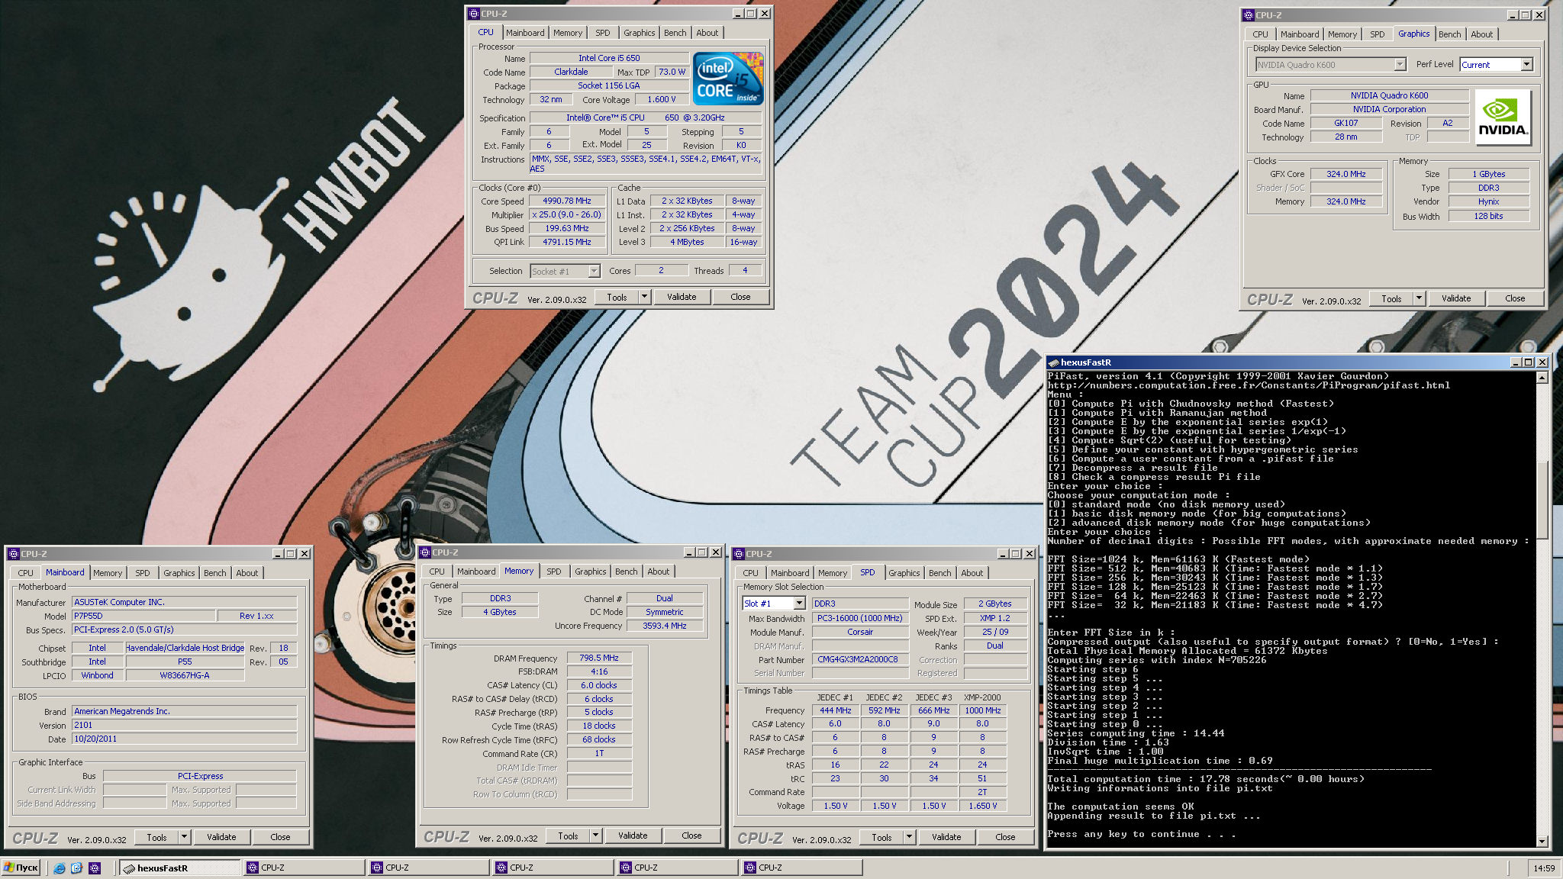Click the hexusFastR vertical scrollbar thumb
This screenshot has height=879, width=1563.
point(1542,500)
